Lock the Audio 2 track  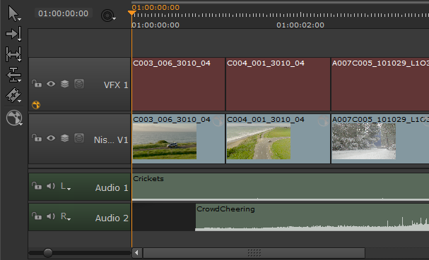[x=37, y=216]
